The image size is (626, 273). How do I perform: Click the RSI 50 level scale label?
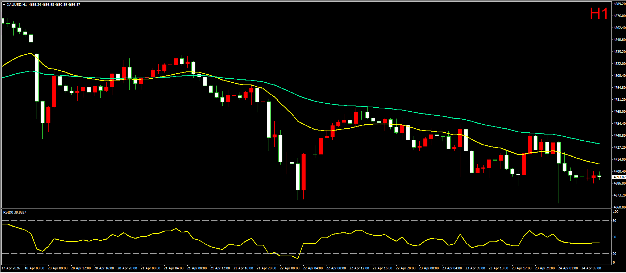(x=614, y=237)
